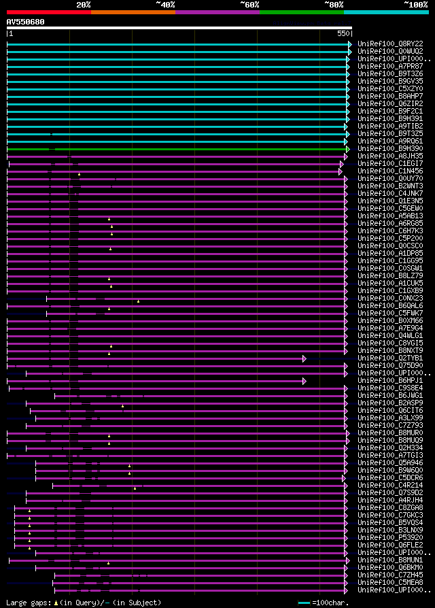This screenshot has width=435, height=608.
Task: Open hit UniRef100_P53920
Action: click(x=390, y=538)
